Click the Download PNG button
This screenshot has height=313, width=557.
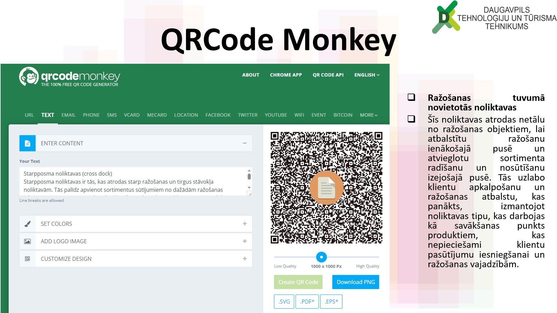[356, 282]
